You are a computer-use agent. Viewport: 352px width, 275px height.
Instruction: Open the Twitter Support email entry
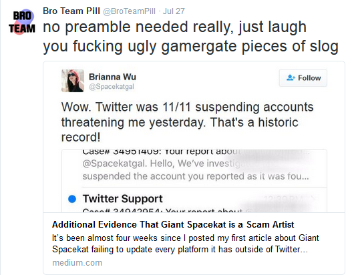194,200
